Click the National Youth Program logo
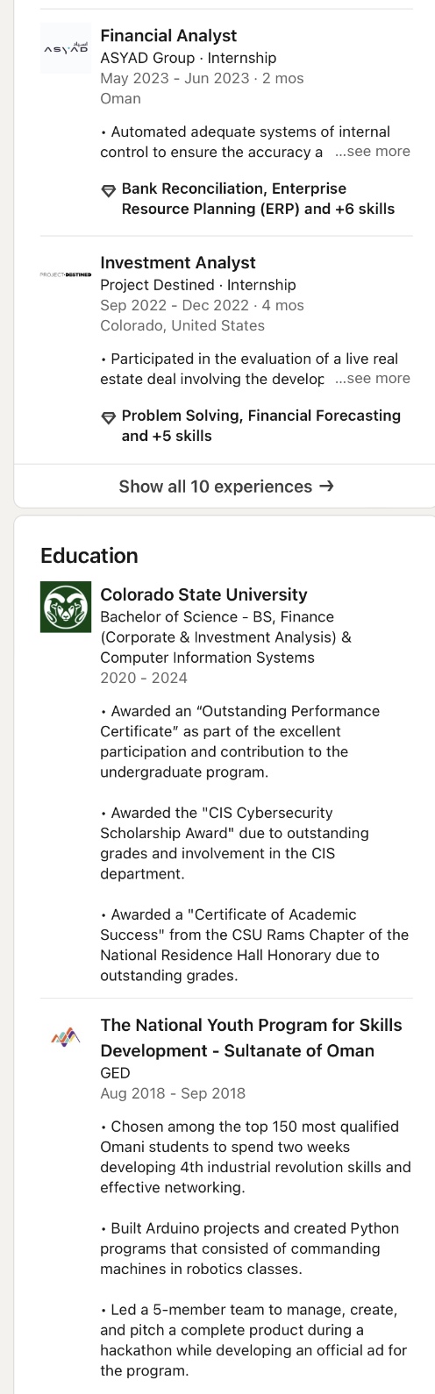 click(66, 1039)
